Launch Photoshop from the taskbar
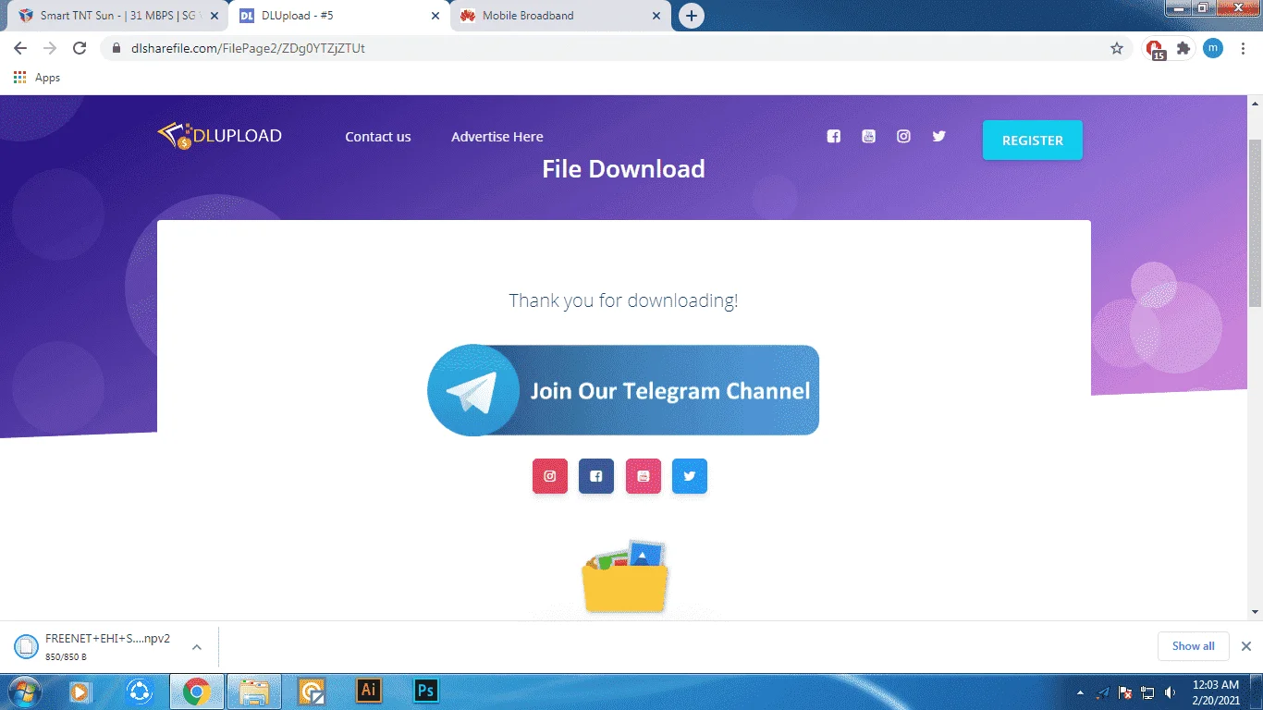 426,691
